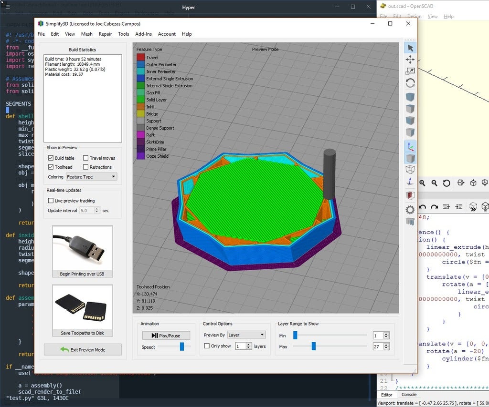Switch to the Console tab in OpenSCAD
The height and width of the screenshot is (407, 489).
coord(409,395)
